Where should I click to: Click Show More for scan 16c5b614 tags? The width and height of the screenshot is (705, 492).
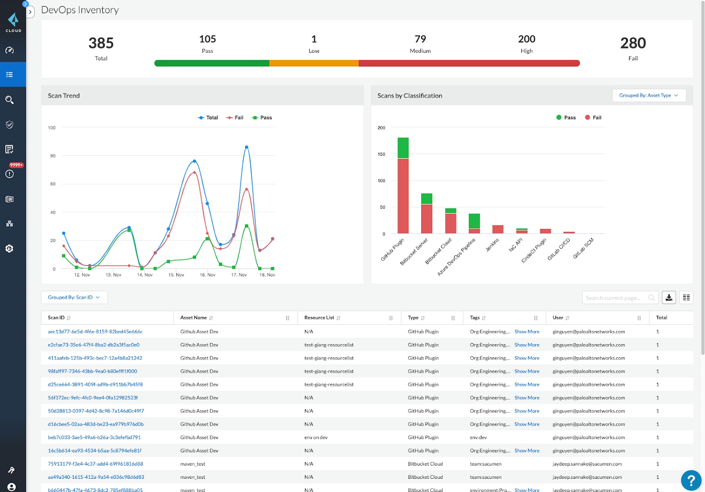[x=527, y=451]
